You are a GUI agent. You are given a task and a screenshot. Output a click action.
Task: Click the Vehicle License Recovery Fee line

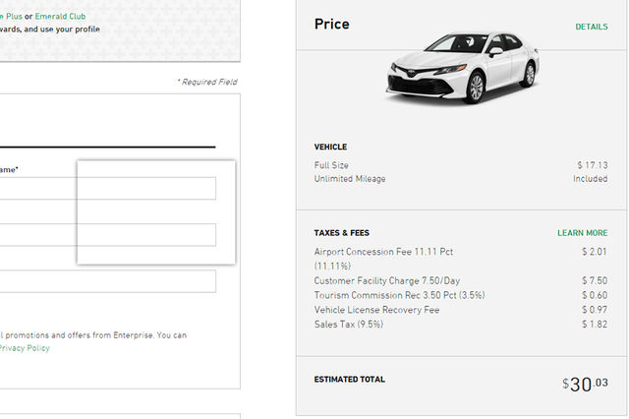click(x=376, y=310)
